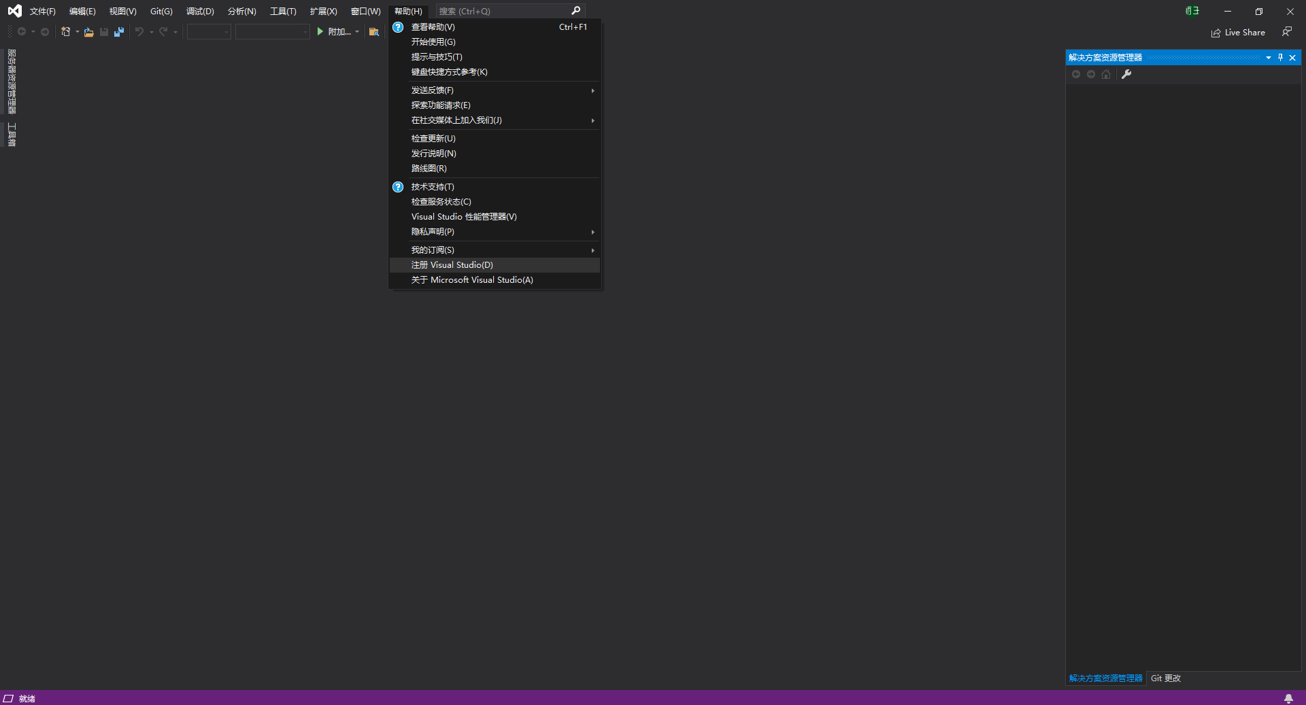This screenshot has width=1306, height=705.
Task: Click Solution Explorer forward arrow icon
Action: click(x=1091, y=74)
